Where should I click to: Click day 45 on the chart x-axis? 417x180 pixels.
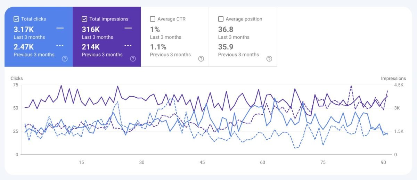click(202, 162)
